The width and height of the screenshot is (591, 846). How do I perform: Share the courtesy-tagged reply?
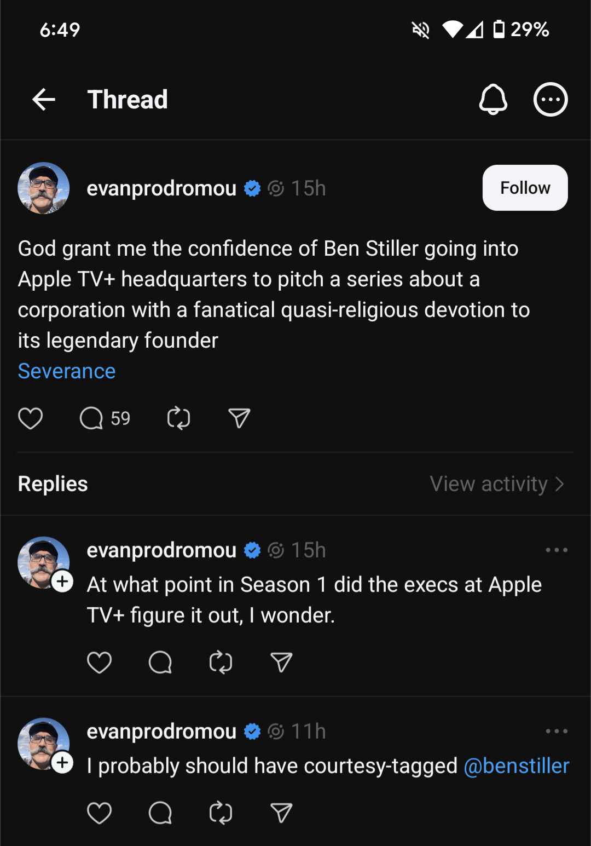click(x=281, y=813)
